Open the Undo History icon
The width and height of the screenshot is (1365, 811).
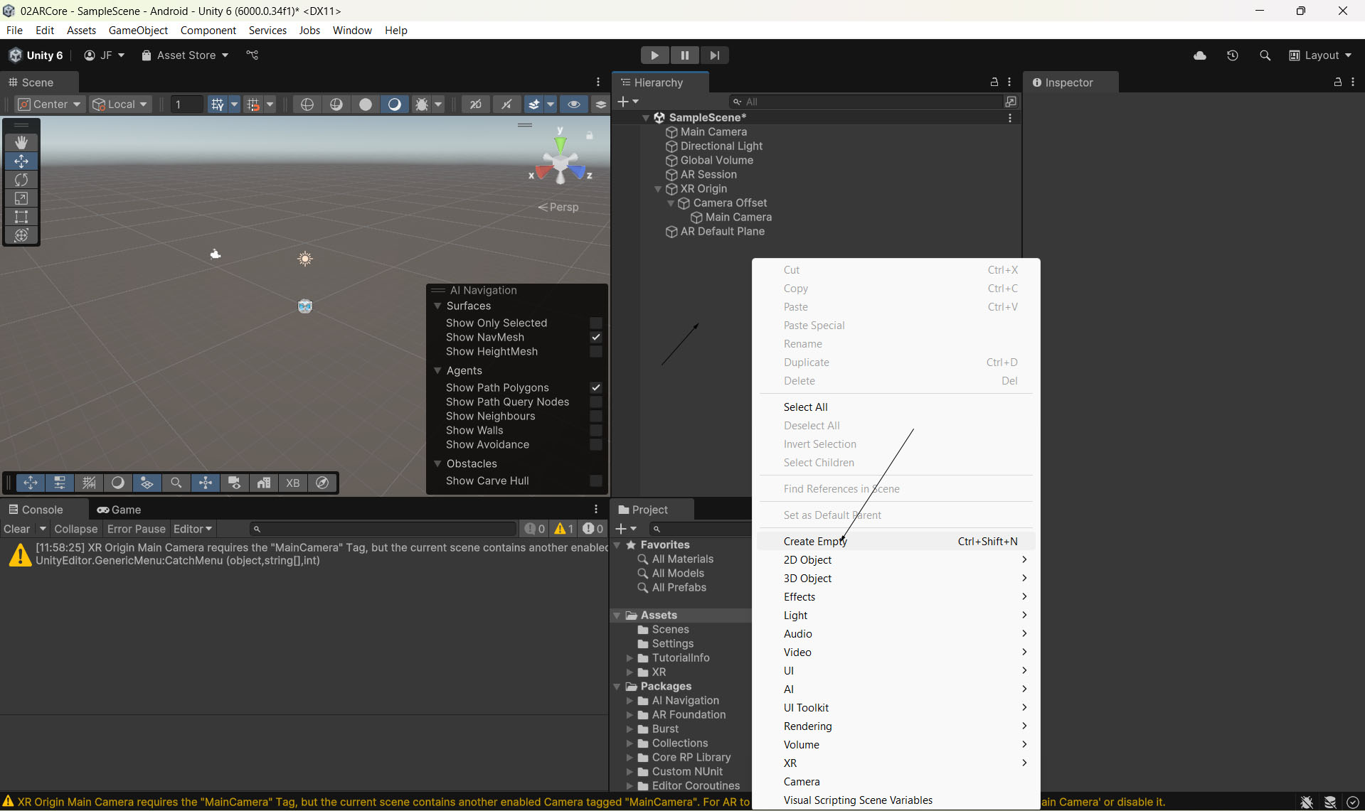(x=1233, y=55)
